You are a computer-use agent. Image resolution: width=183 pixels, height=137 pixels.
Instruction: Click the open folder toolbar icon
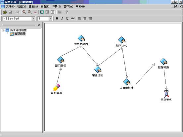(x=5, y=12)
